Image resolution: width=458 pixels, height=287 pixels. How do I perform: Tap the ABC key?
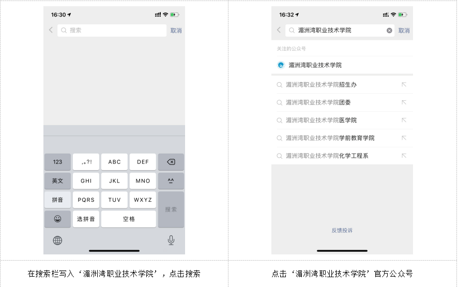click(x=115, y=162)
